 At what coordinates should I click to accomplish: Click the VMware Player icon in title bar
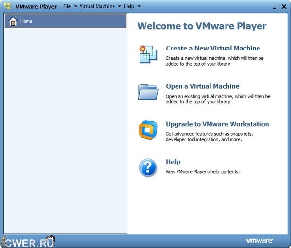click(7, 6)
